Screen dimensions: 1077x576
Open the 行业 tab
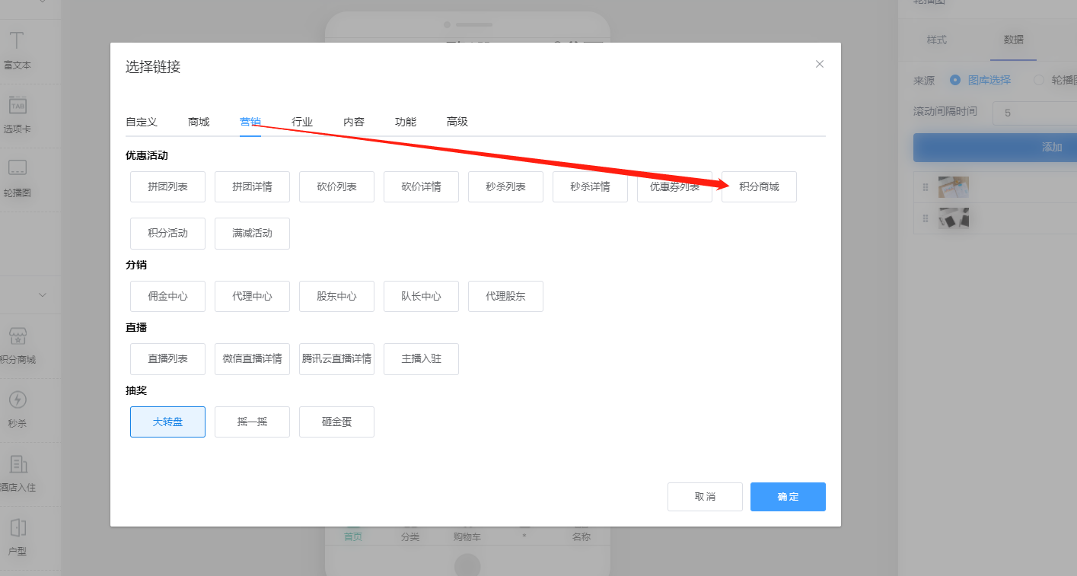pos(302,122)
